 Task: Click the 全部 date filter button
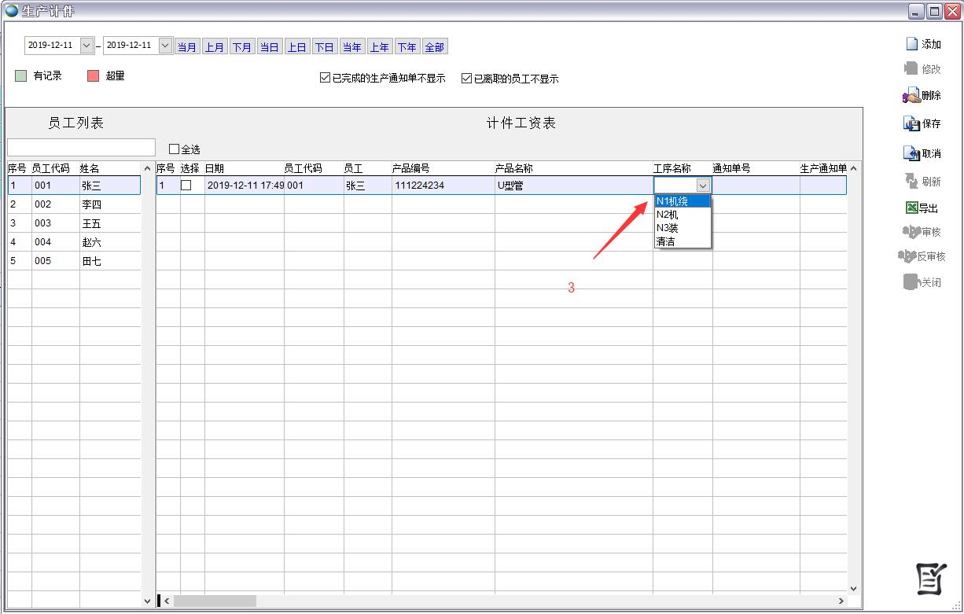[434, 47]
